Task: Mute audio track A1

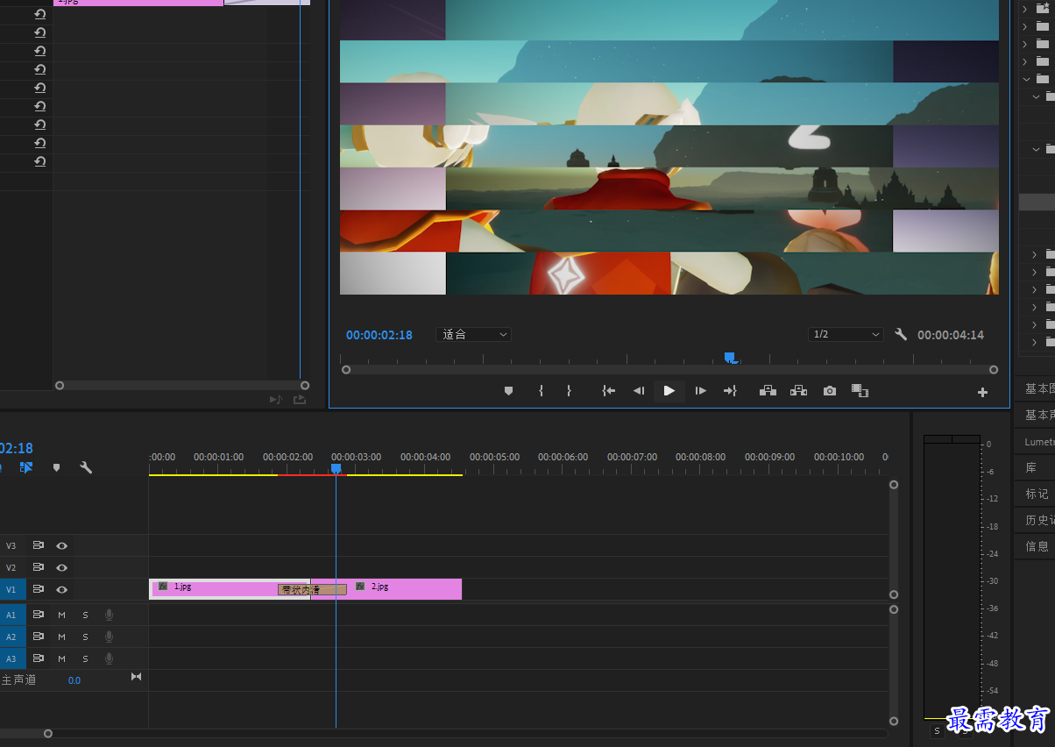Action: (x=62, y=615)
